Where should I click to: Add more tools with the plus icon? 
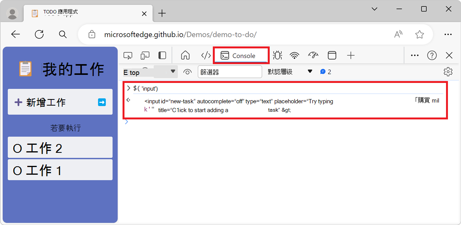point(350,55)
